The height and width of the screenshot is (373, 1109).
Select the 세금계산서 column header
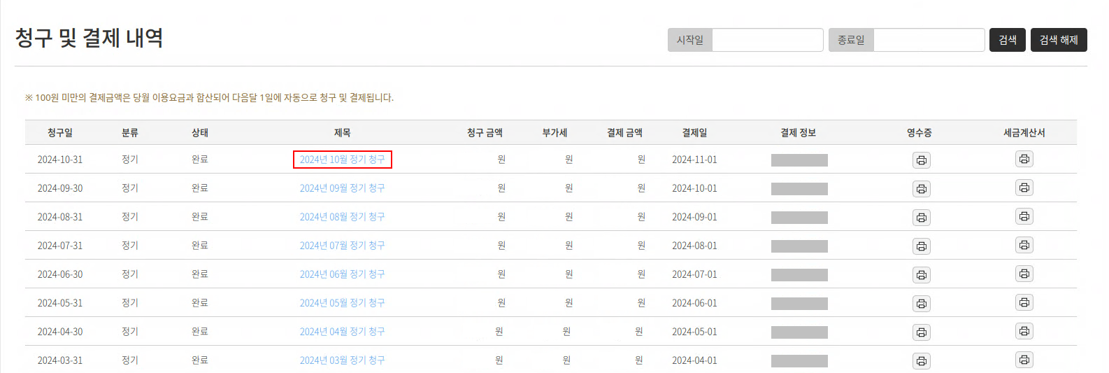[1024, 132]
